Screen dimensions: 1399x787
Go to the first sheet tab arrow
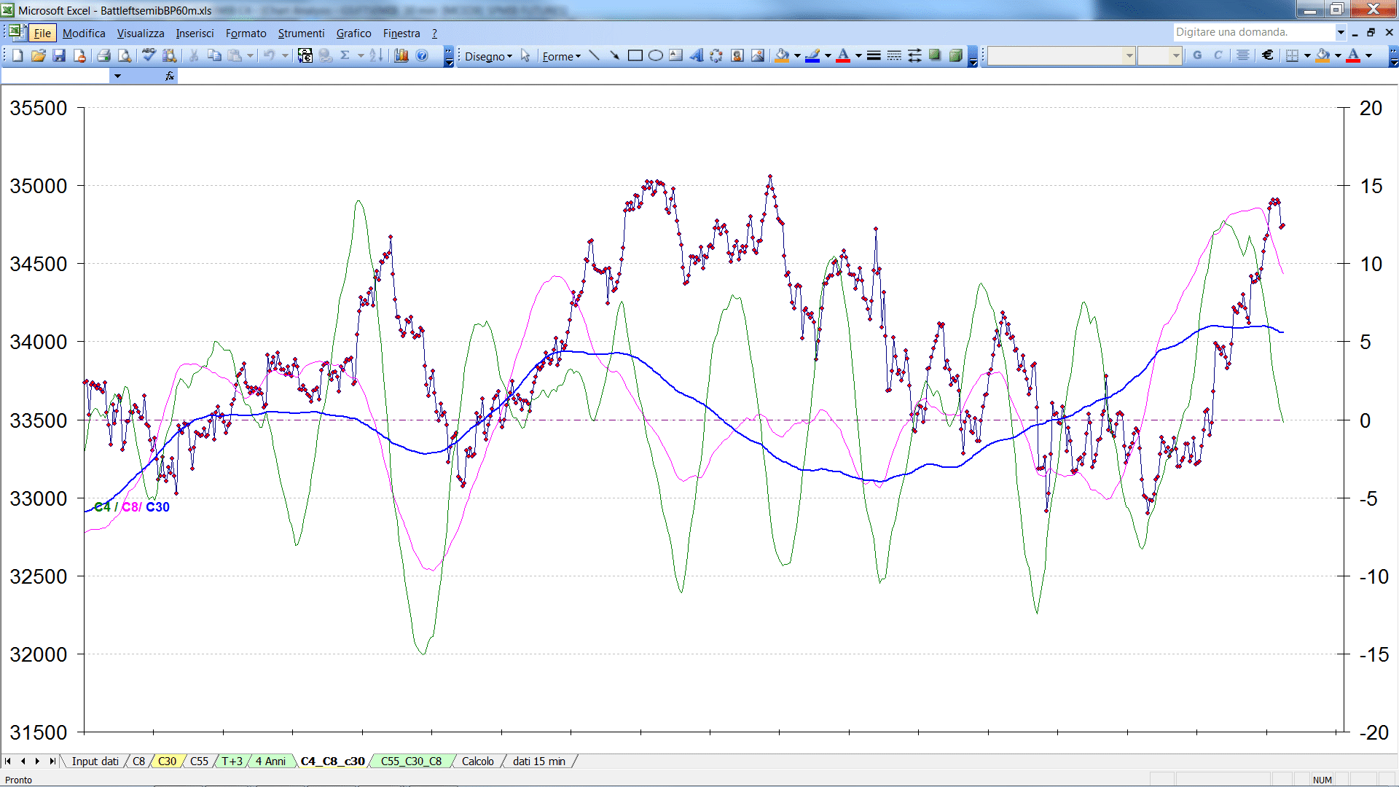(x=8, y=761)
